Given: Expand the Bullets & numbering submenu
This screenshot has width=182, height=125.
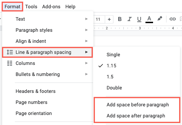Looking at the screenshot, I should [48, 74].
